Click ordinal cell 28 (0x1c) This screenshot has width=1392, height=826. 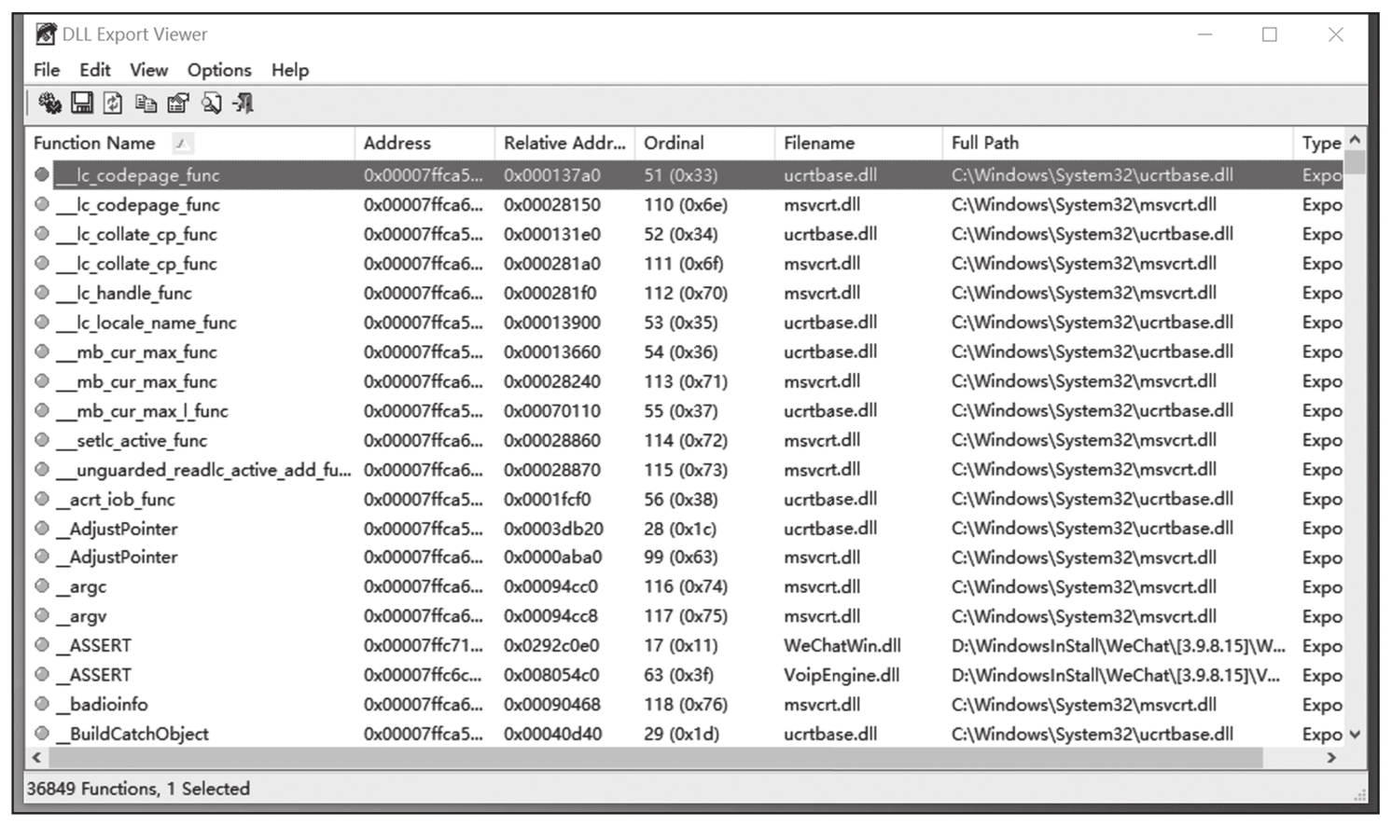(680, 529)
